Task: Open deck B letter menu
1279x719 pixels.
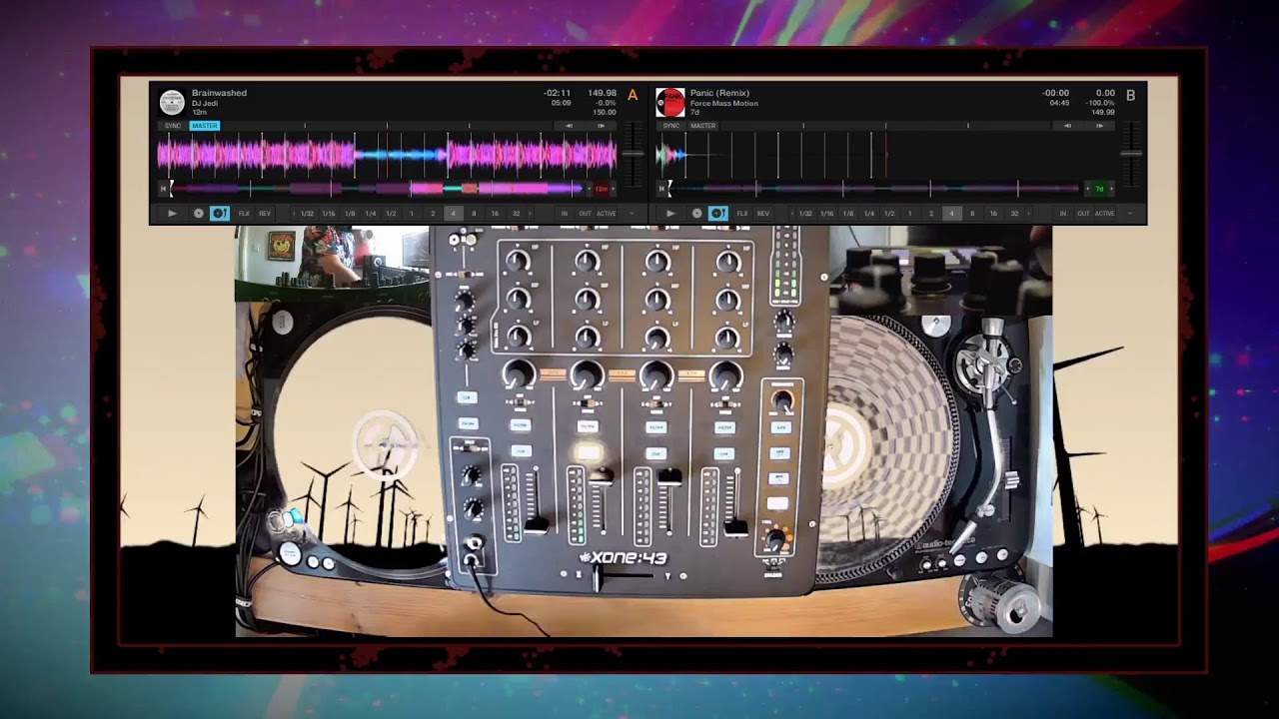Action: point(1130,96)
